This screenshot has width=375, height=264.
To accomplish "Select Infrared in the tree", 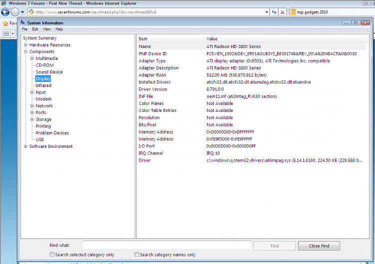I will pyautogui.click(x=43, y=85).
